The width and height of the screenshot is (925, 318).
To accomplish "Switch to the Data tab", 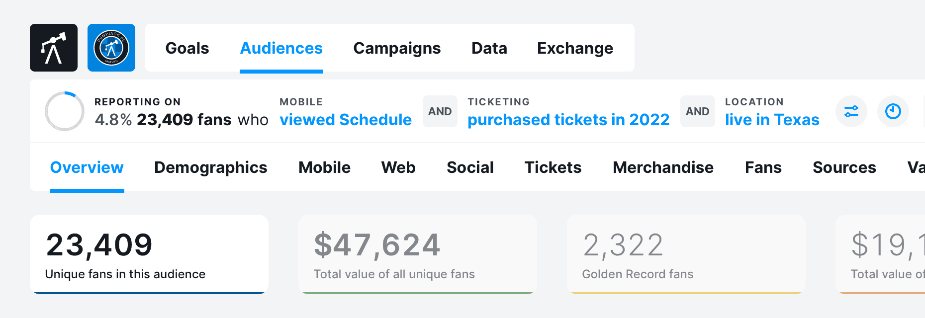I will (489, 48).
